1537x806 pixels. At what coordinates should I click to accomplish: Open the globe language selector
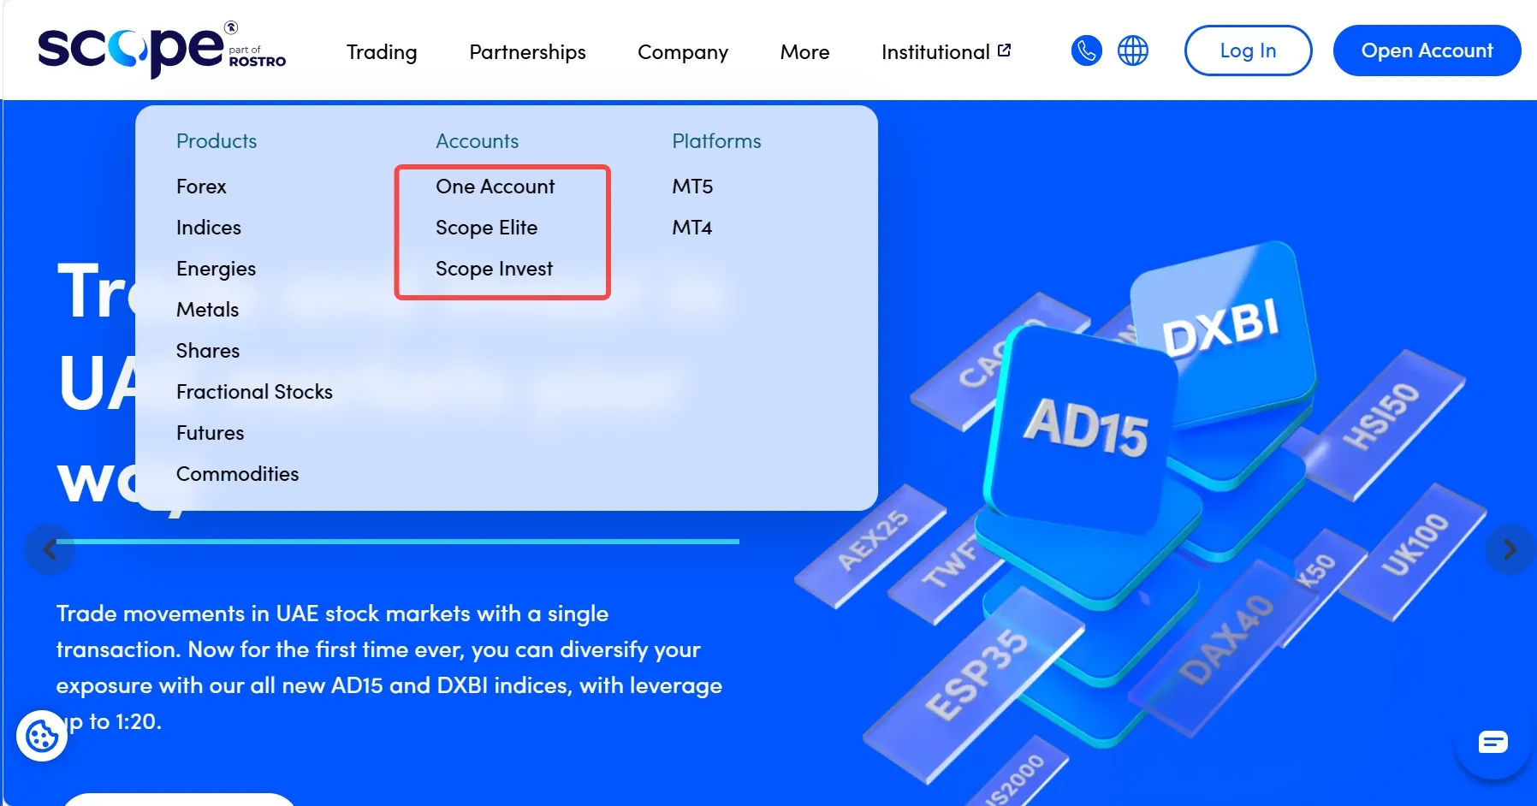(1133, 50)
